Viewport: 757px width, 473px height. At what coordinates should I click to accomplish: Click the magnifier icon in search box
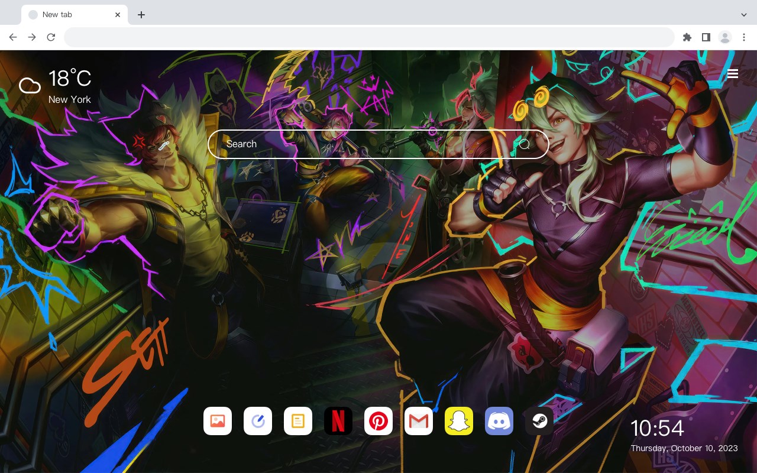[x=525, y=144]
